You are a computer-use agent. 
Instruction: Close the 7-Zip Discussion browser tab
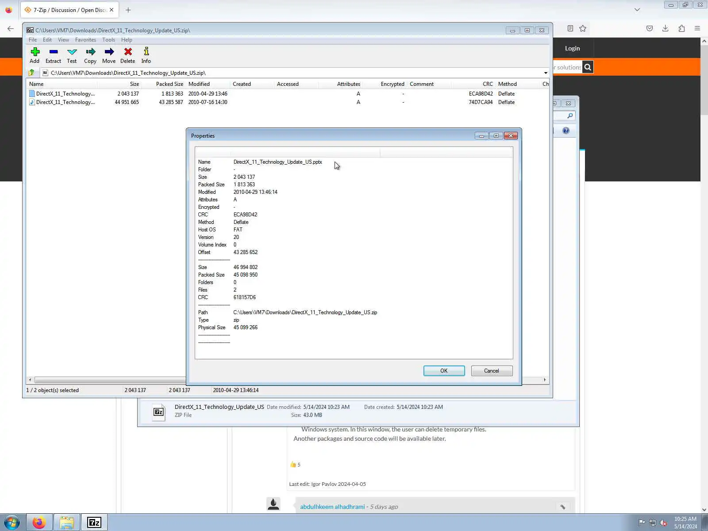(x=112, y=10)
